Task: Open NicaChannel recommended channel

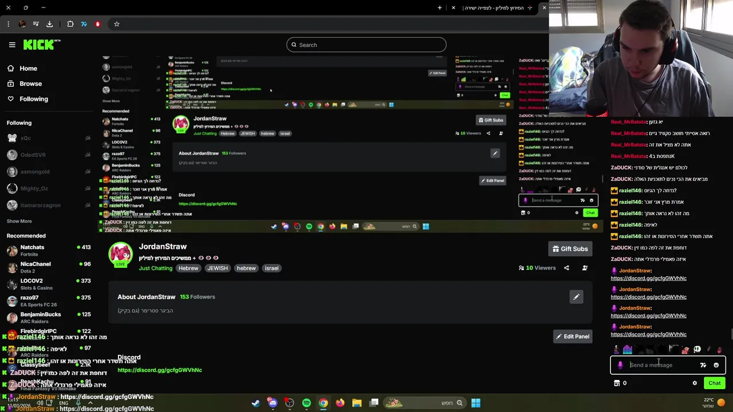Action: coord(49,267)
